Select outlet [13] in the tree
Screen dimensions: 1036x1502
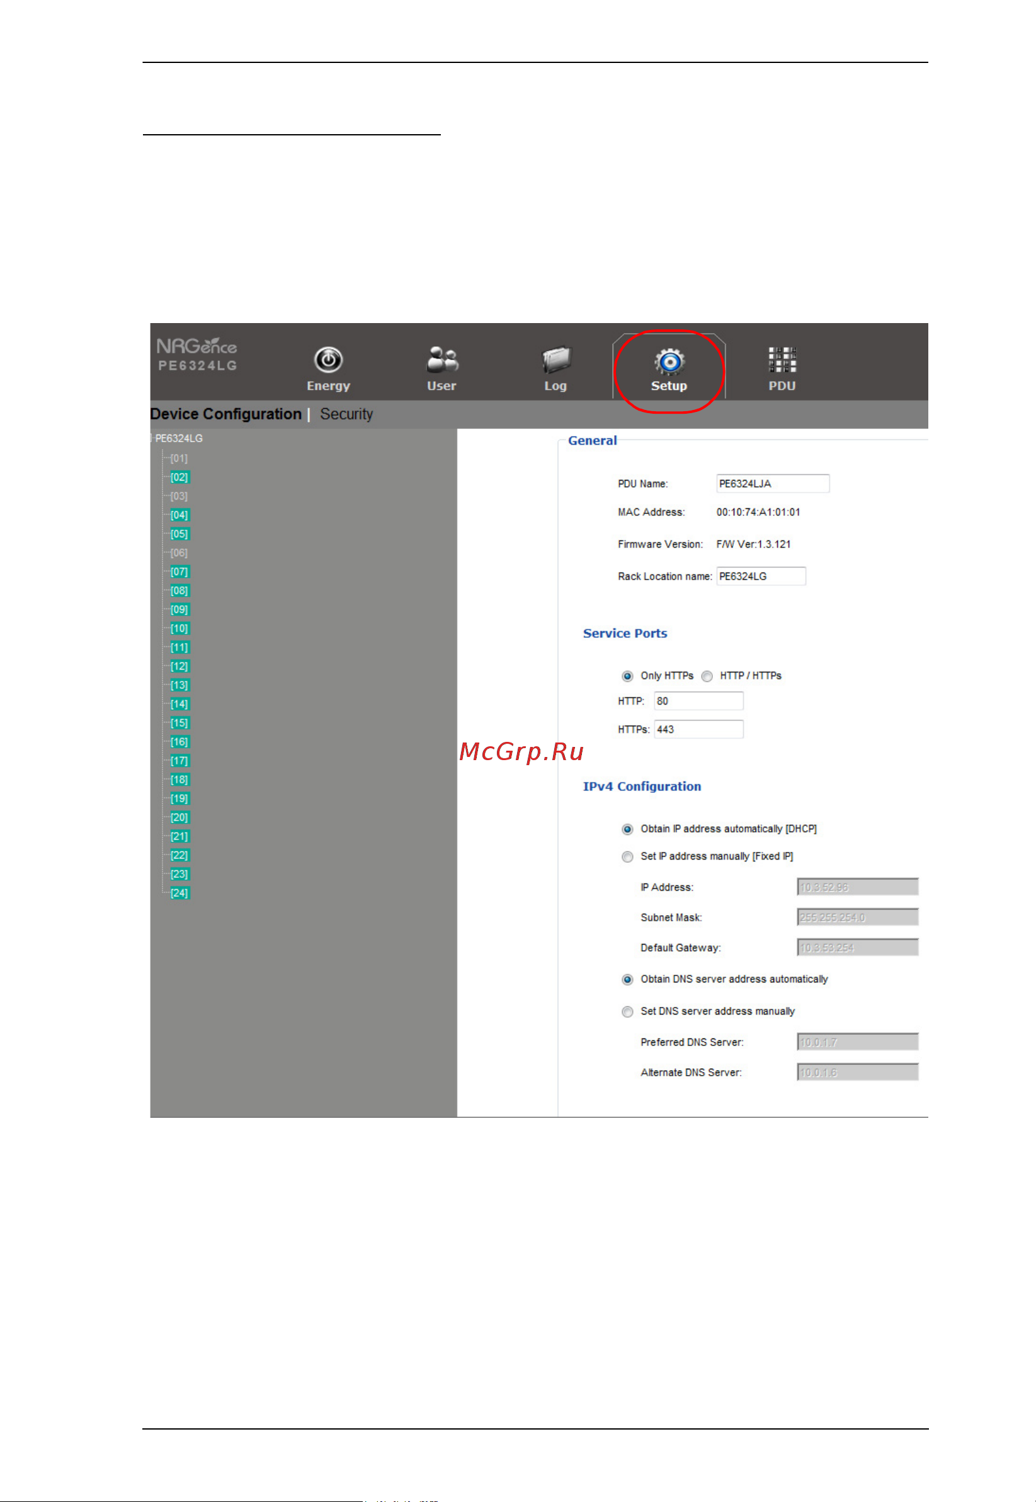(179, 685)
